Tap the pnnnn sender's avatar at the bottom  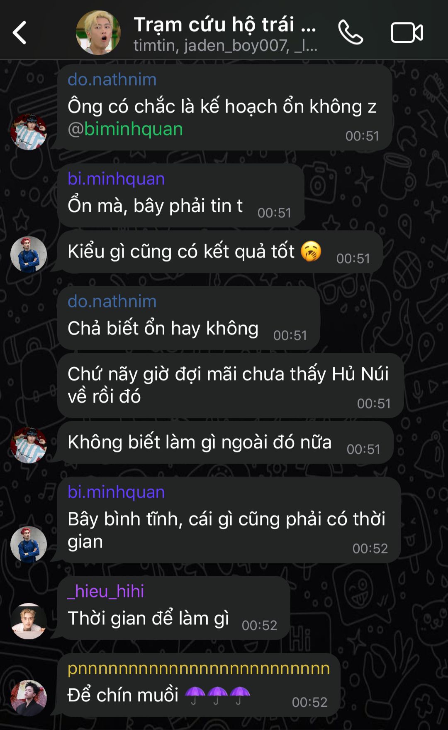coord(29,698)
